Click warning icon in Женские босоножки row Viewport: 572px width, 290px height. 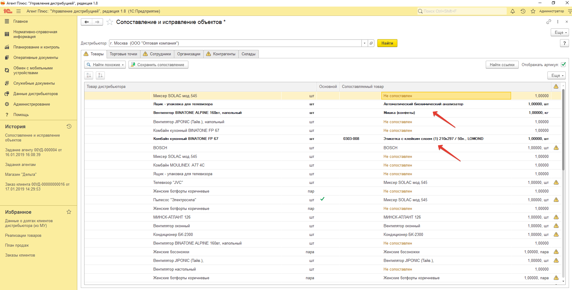coord(556,252)
